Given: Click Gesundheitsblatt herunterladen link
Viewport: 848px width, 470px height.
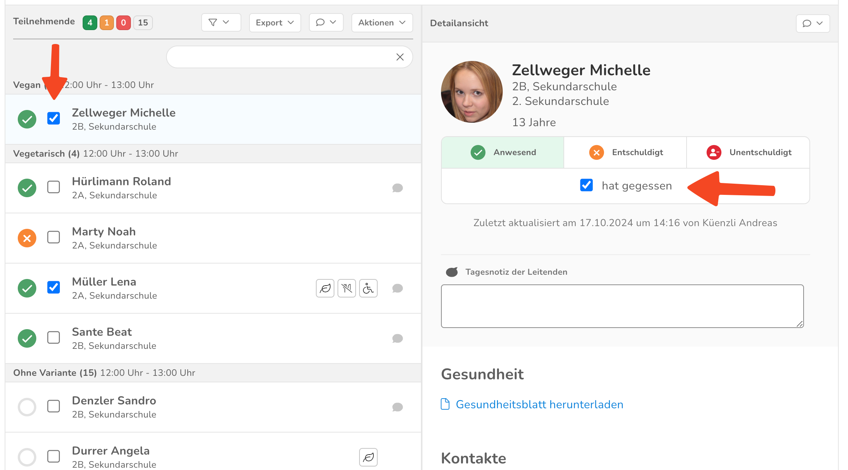Looking at the screenshot, I should (539, 404).
